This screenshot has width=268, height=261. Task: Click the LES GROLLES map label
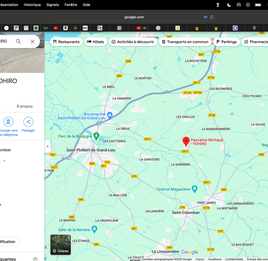tap(185, 117)
